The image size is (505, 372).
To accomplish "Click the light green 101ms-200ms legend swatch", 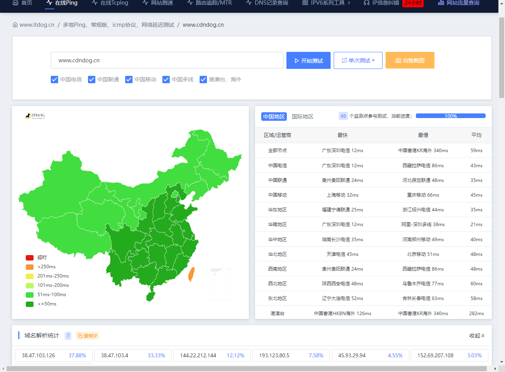I will (30, 285).
